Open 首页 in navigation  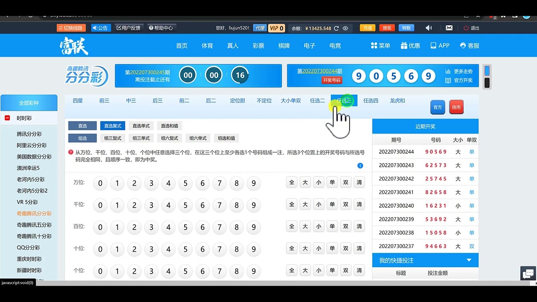(182, 46)
